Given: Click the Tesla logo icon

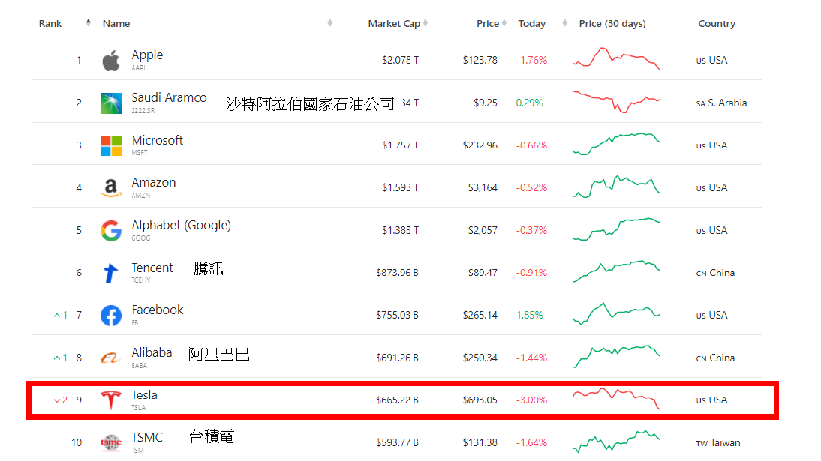Looking at the screenshot, I should pos(110,400).
